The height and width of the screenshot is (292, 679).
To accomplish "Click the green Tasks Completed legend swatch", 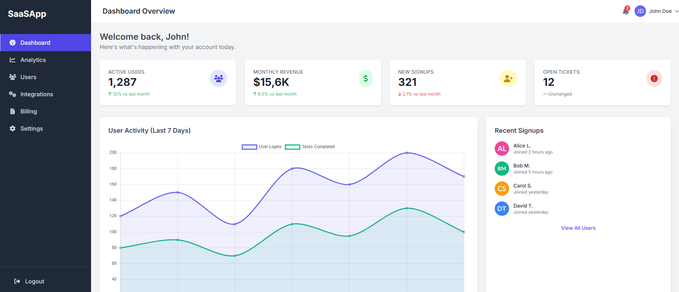I will [x=292, y=147].
